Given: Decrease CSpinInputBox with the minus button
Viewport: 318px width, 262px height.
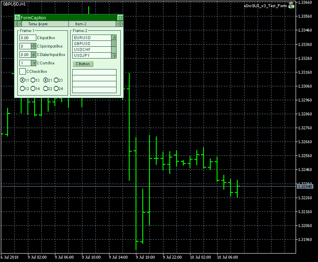Looking at the screenshot, I should pyautogui.click(x=34, y=48).
